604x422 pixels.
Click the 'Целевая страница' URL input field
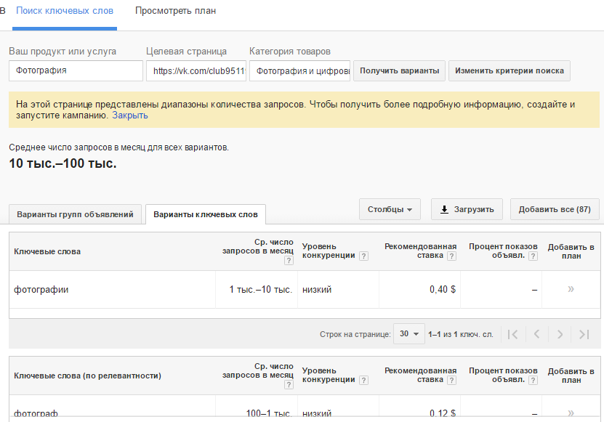point(195,70)
